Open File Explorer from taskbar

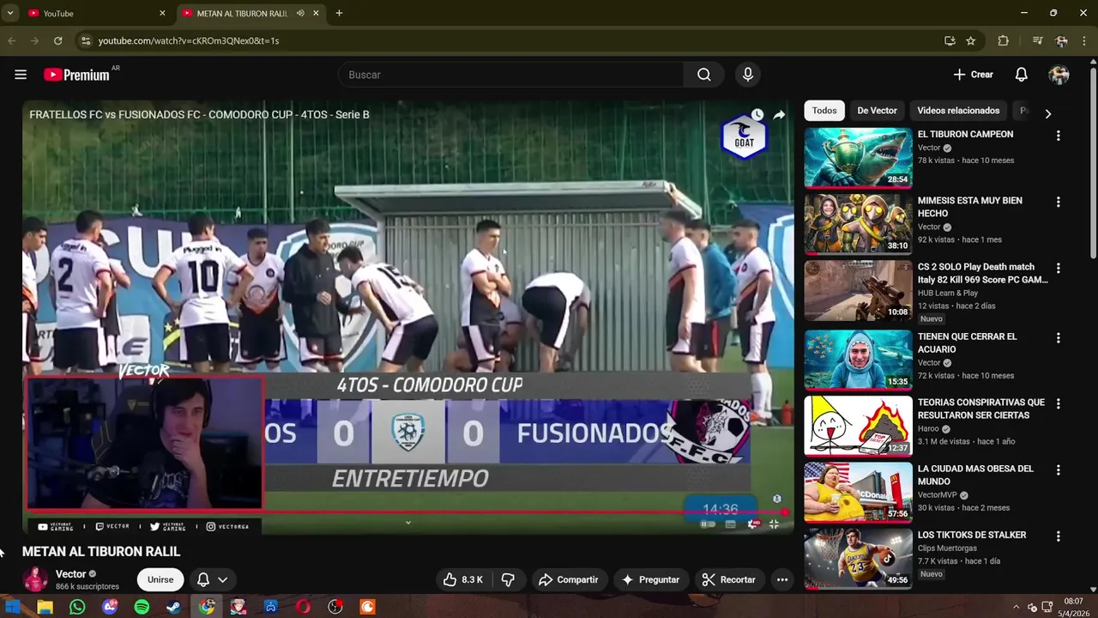(45, 607)
